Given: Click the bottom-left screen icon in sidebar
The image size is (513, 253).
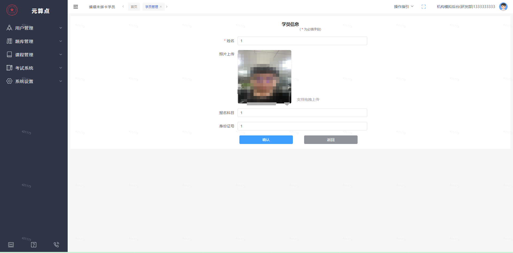Looking at the screenshot, I should [11, 245].
